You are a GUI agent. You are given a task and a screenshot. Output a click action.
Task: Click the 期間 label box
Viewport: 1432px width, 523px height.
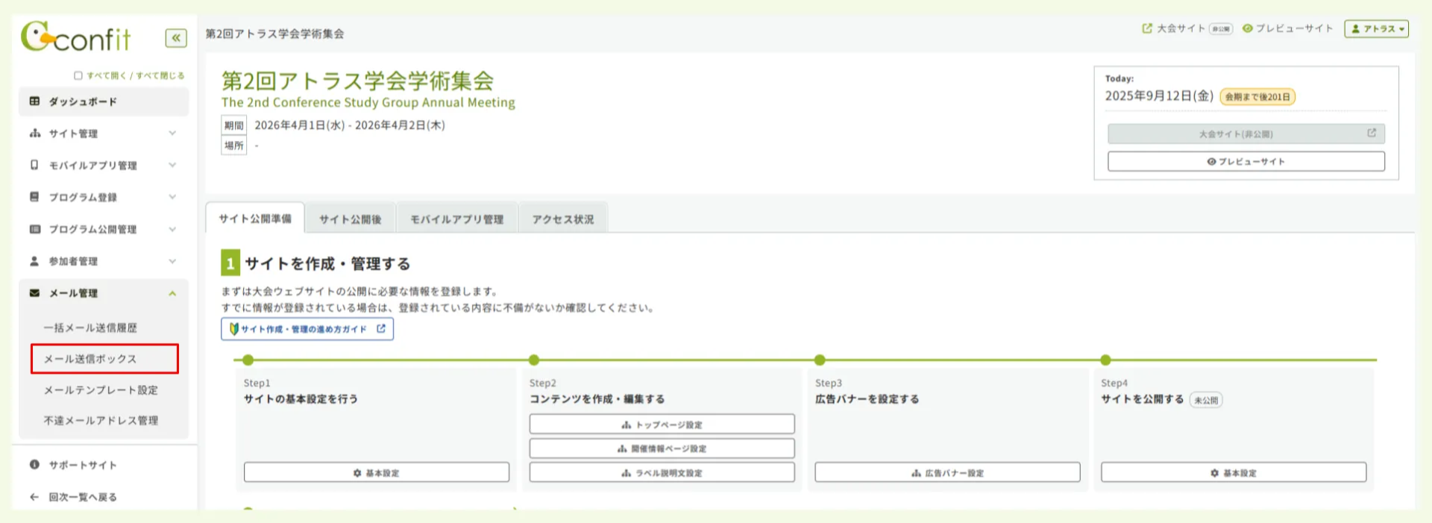coord(233,125)
